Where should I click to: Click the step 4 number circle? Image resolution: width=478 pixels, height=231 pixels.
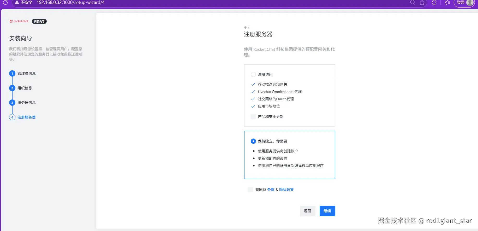[x=12, y=117]
